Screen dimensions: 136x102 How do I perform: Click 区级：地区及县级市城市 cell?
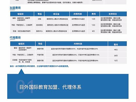(22, 31)
